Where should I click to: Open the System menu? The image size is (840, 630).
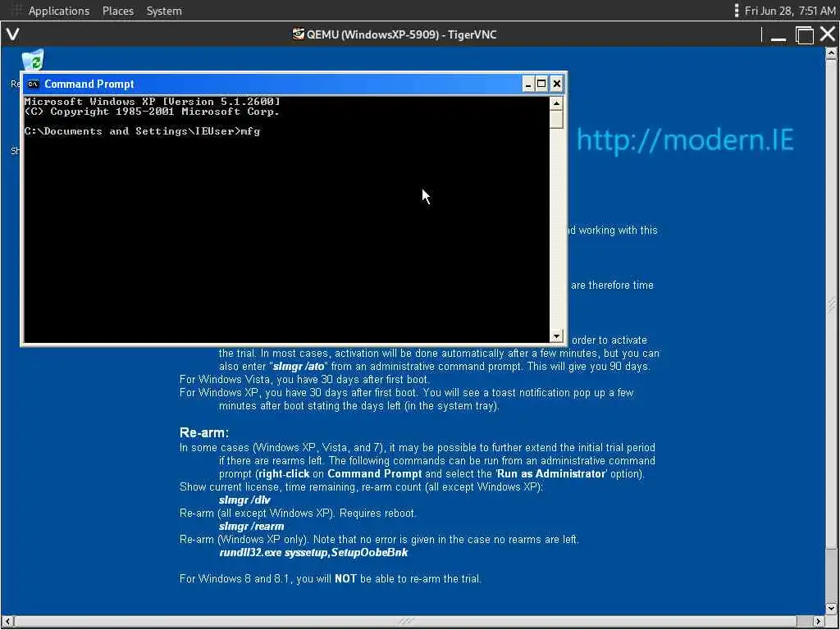tap(164, 11)
